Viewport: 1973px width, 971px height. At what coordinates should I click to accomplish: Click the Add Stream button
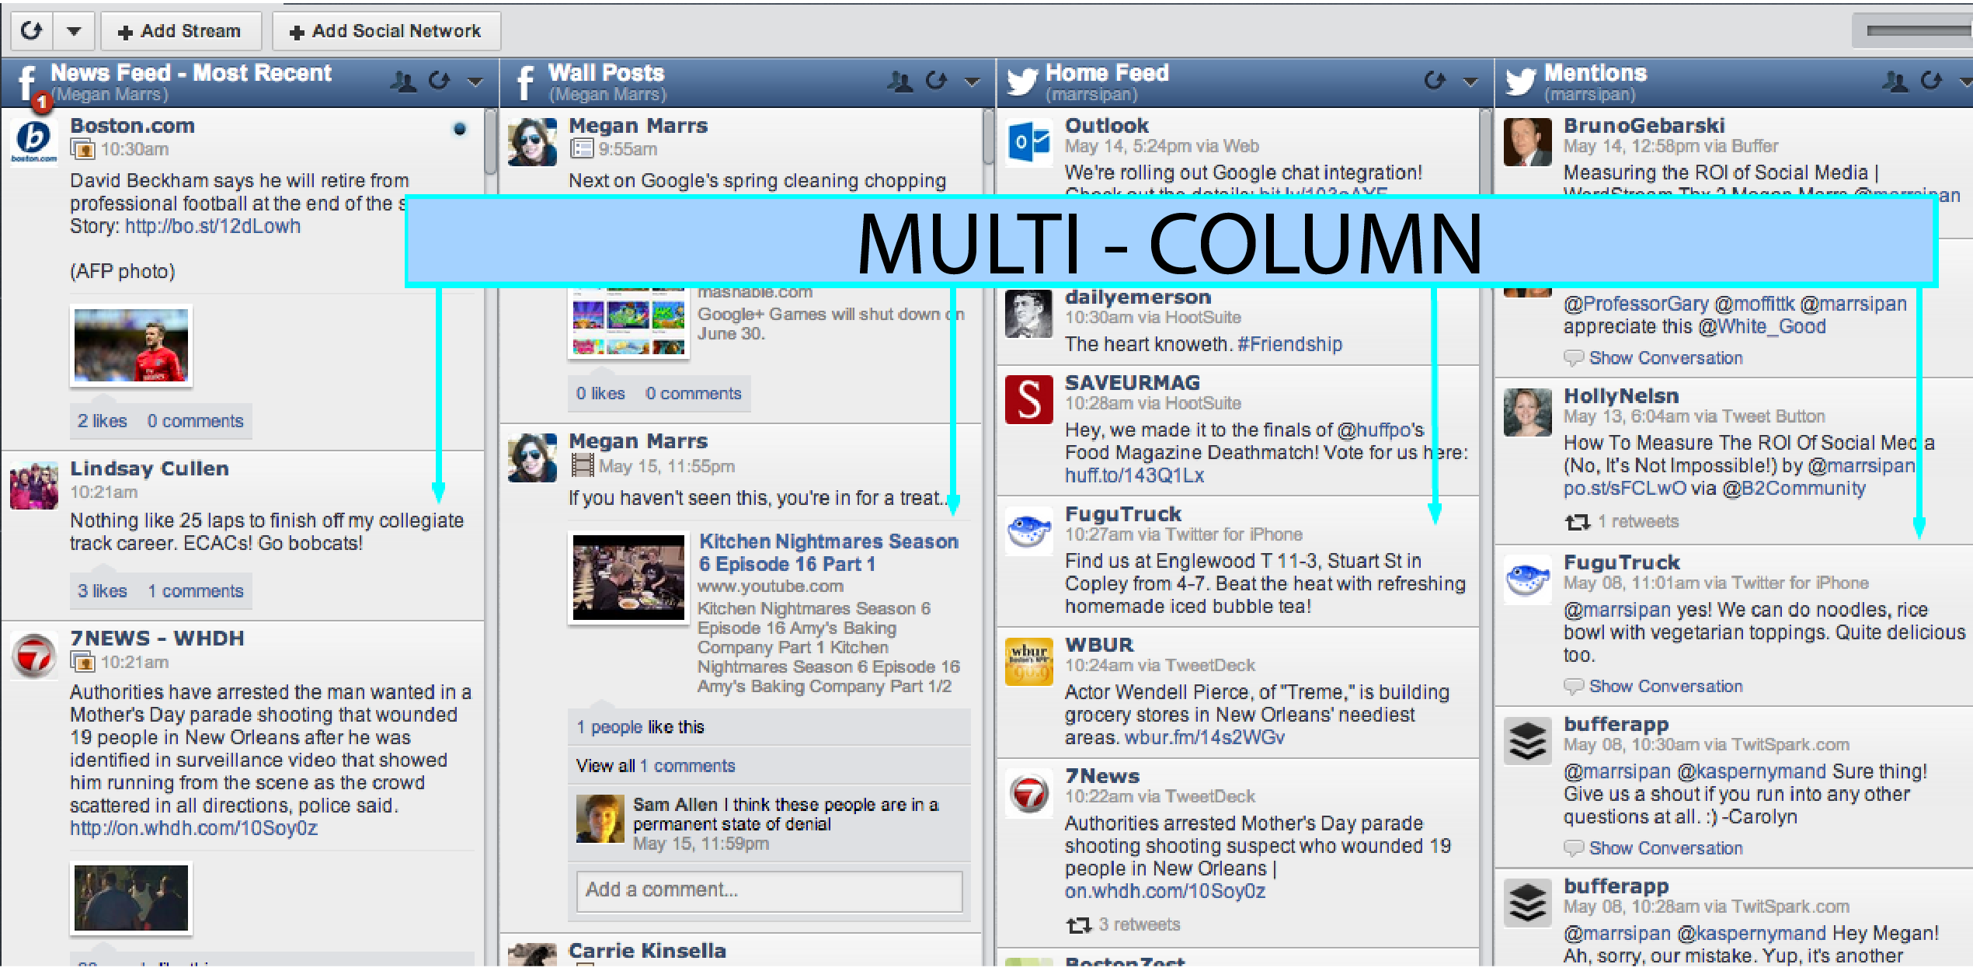pyautogui.click(x=180, y=31)
